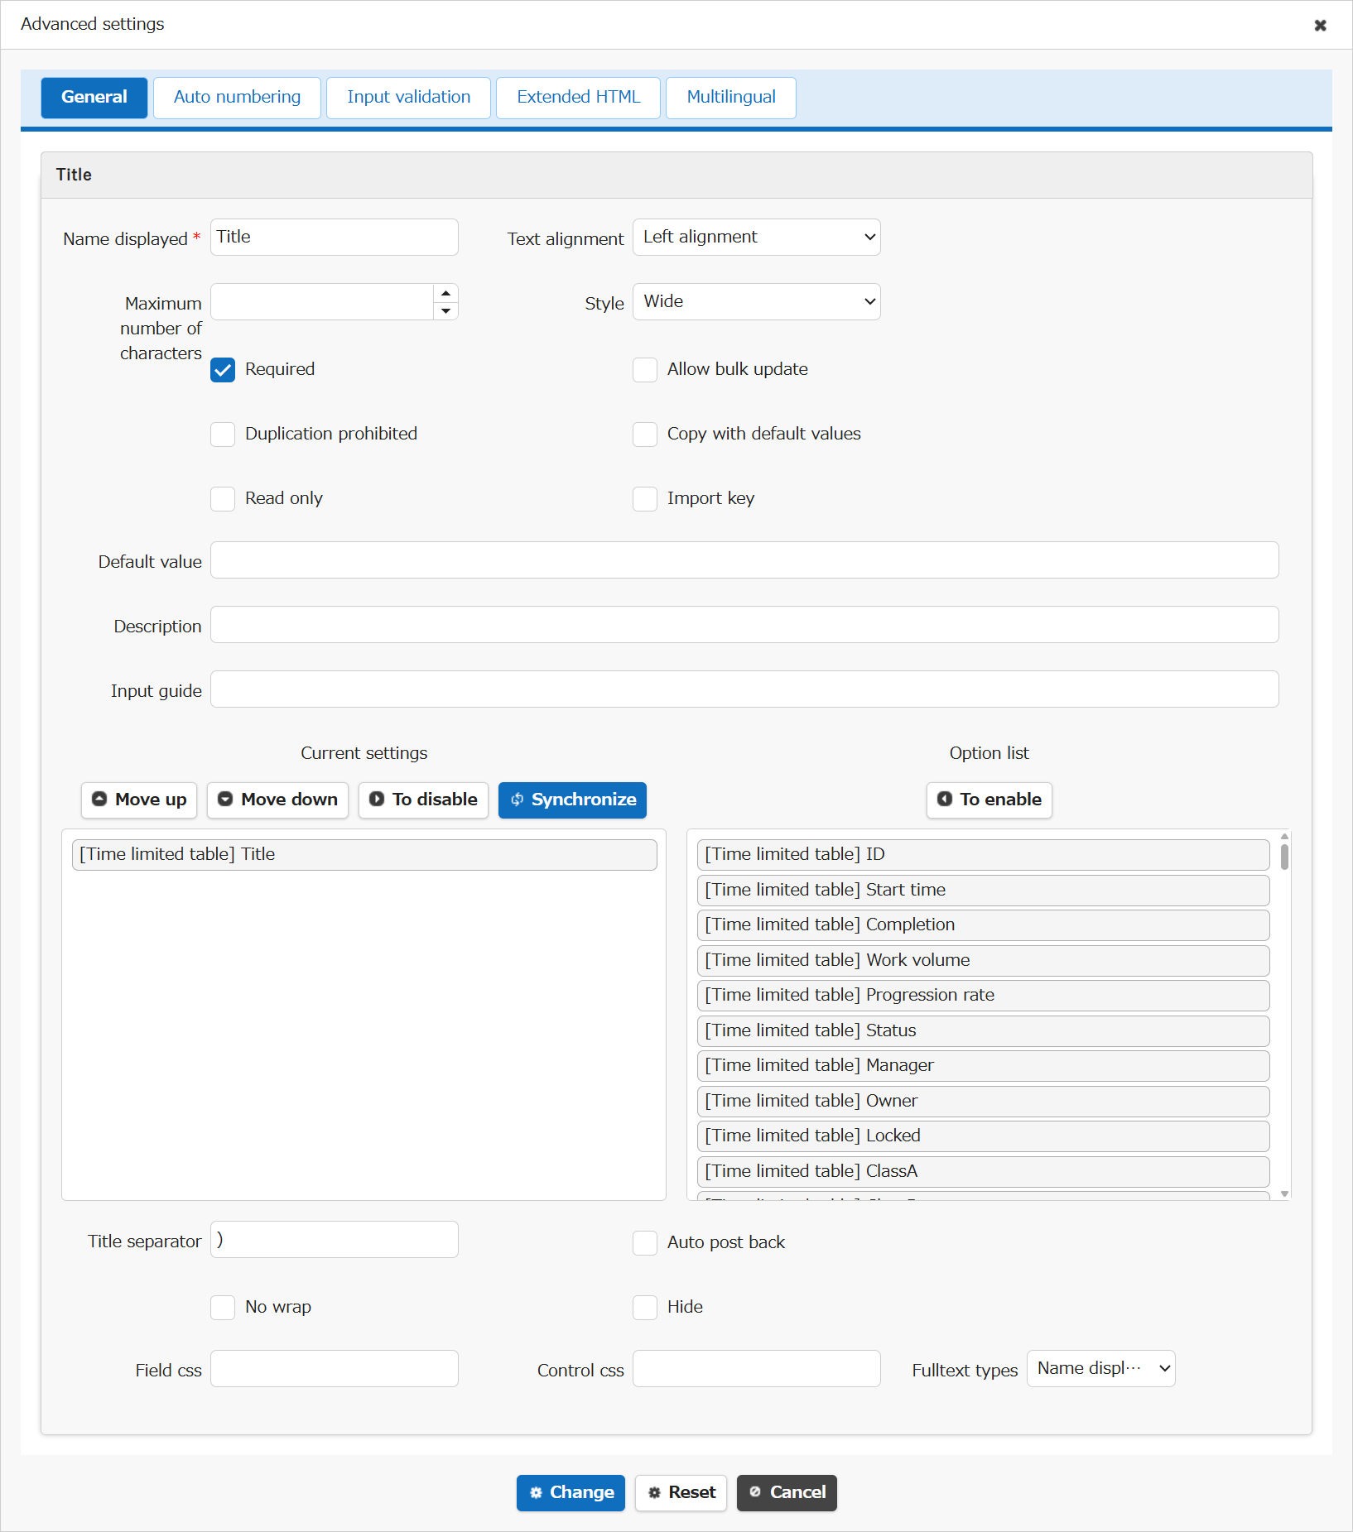Click the To enable button
Viewport: 1353px width, 1532px height.
point(989,800)
